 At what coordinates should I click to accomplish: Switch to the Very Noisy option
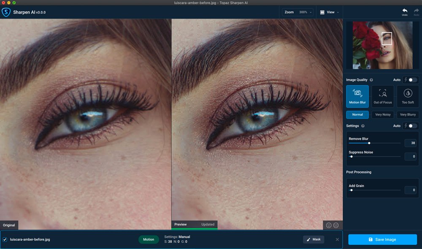(x=382, y=114)
